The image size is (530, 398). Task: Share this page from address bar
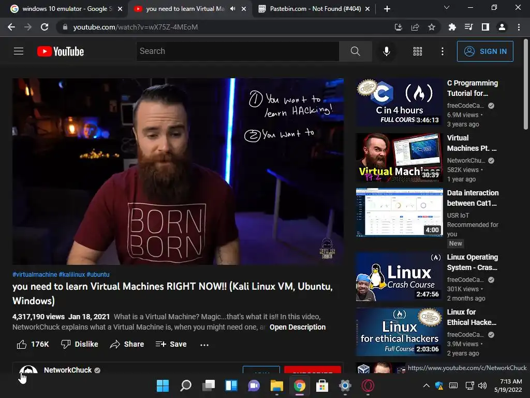pos(415,27)
